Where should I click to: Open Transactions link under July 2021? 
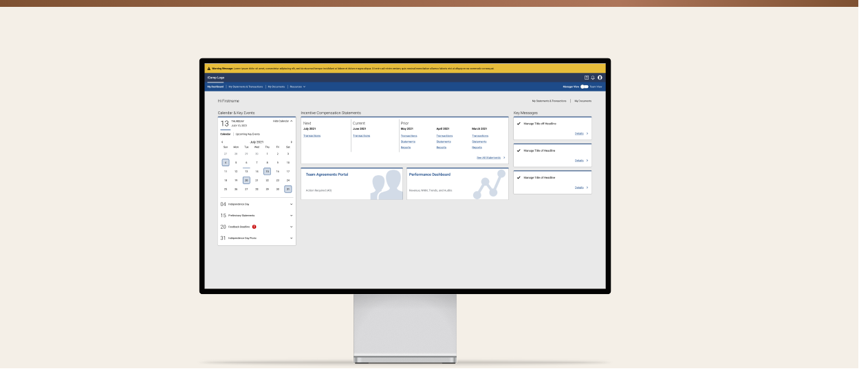tap(312, 136)
